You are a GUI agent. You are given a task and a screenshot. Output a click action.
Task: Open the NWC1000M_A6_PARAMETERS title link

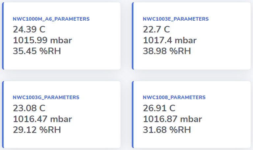[51, 19]
